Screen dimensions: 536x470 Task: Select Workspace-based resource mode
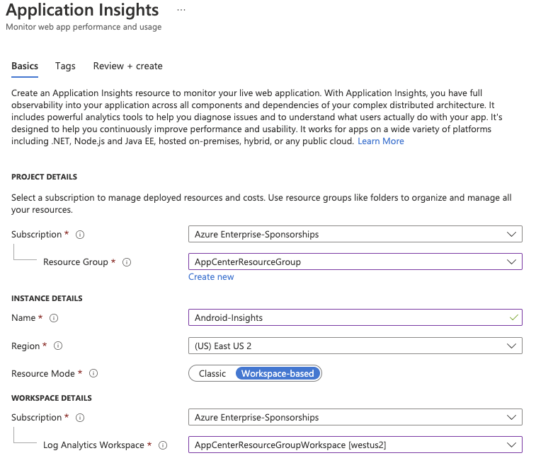pyautogui.click(x=278, y=373)
